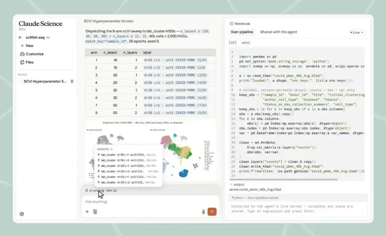
Task: Click cell number [28] indicator
Action: (232, 42)
